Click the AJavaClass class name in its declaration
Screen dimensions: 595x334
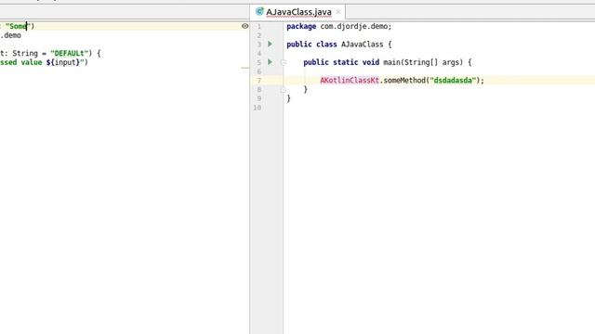pos(362,45)
